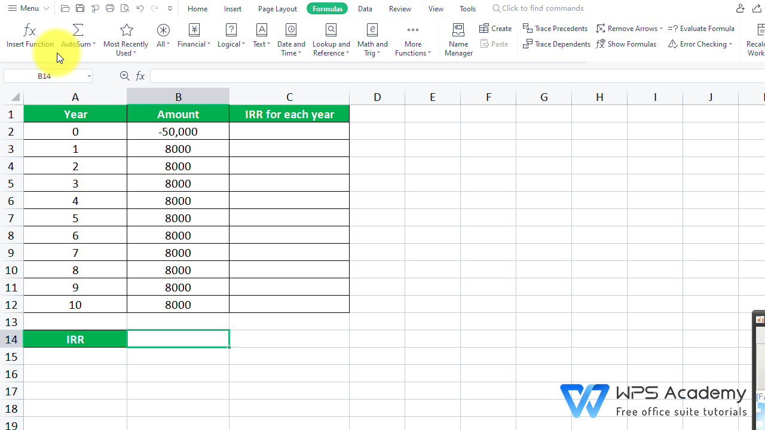The image size is (765, 430).
Task: Select the Insert Function tool
Action: (x=30, y=37)
